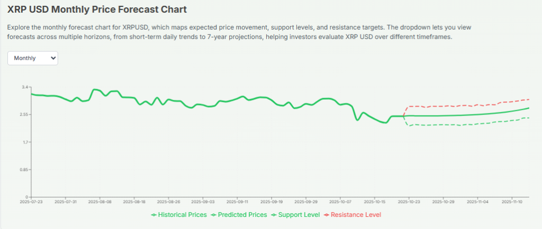
Task: Click the Historical Prices legend marker icon
Action: (153, 215)
